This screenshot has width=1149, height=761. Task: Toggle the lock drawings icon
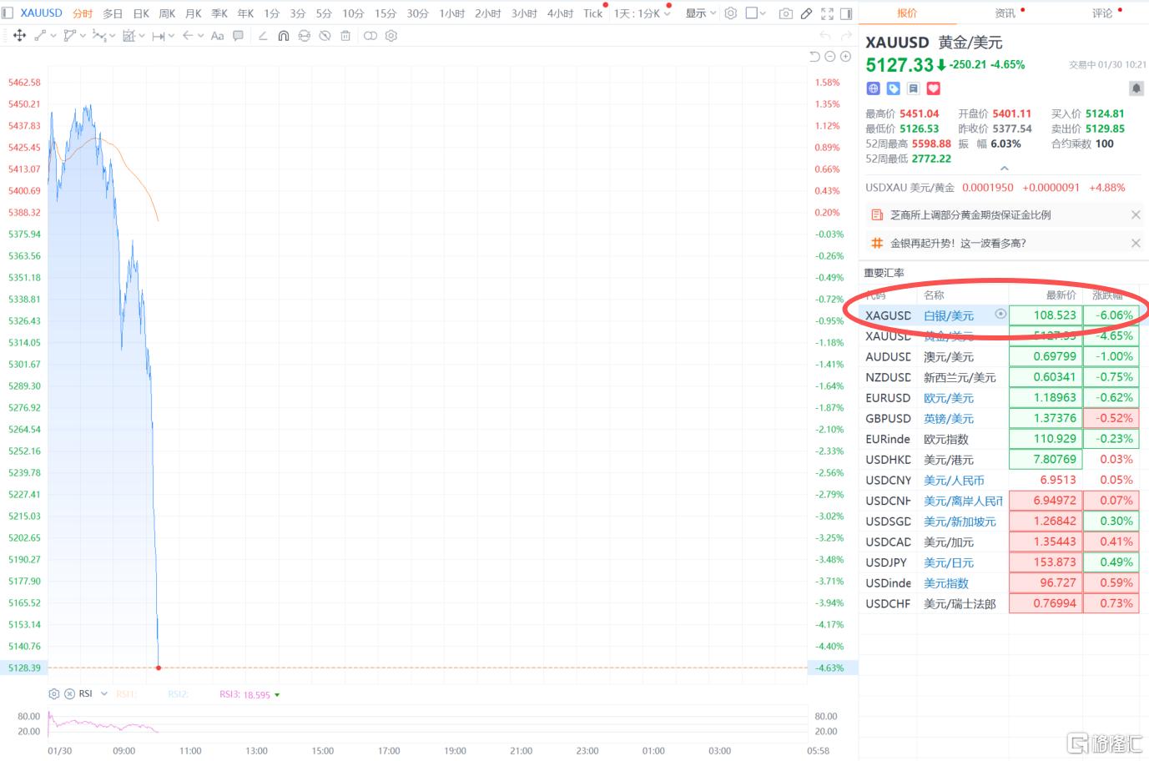click(305, 36)
